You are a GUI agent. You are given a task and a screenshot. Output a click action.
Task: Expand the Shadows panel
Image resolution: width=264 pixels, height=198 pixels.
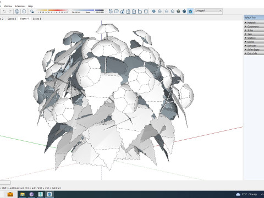tap(254, 38)
